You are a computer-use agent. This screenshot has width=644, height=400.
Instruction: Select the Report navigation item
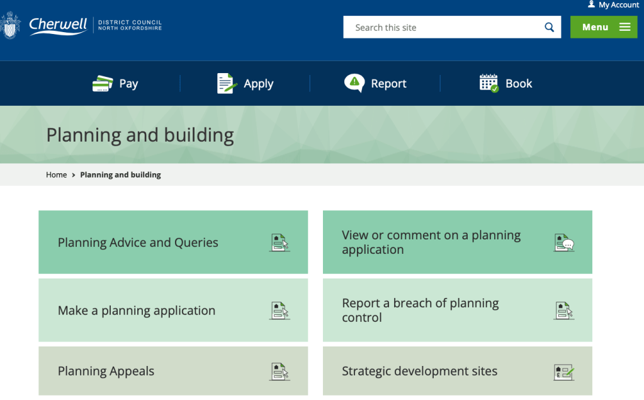point(388,84)
